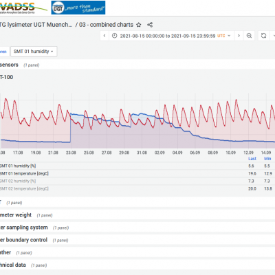Viewport: 275px width, 275px height.
Task: Toggle SMT 02 temperature series in legend
Action: (x=24, y=188)
